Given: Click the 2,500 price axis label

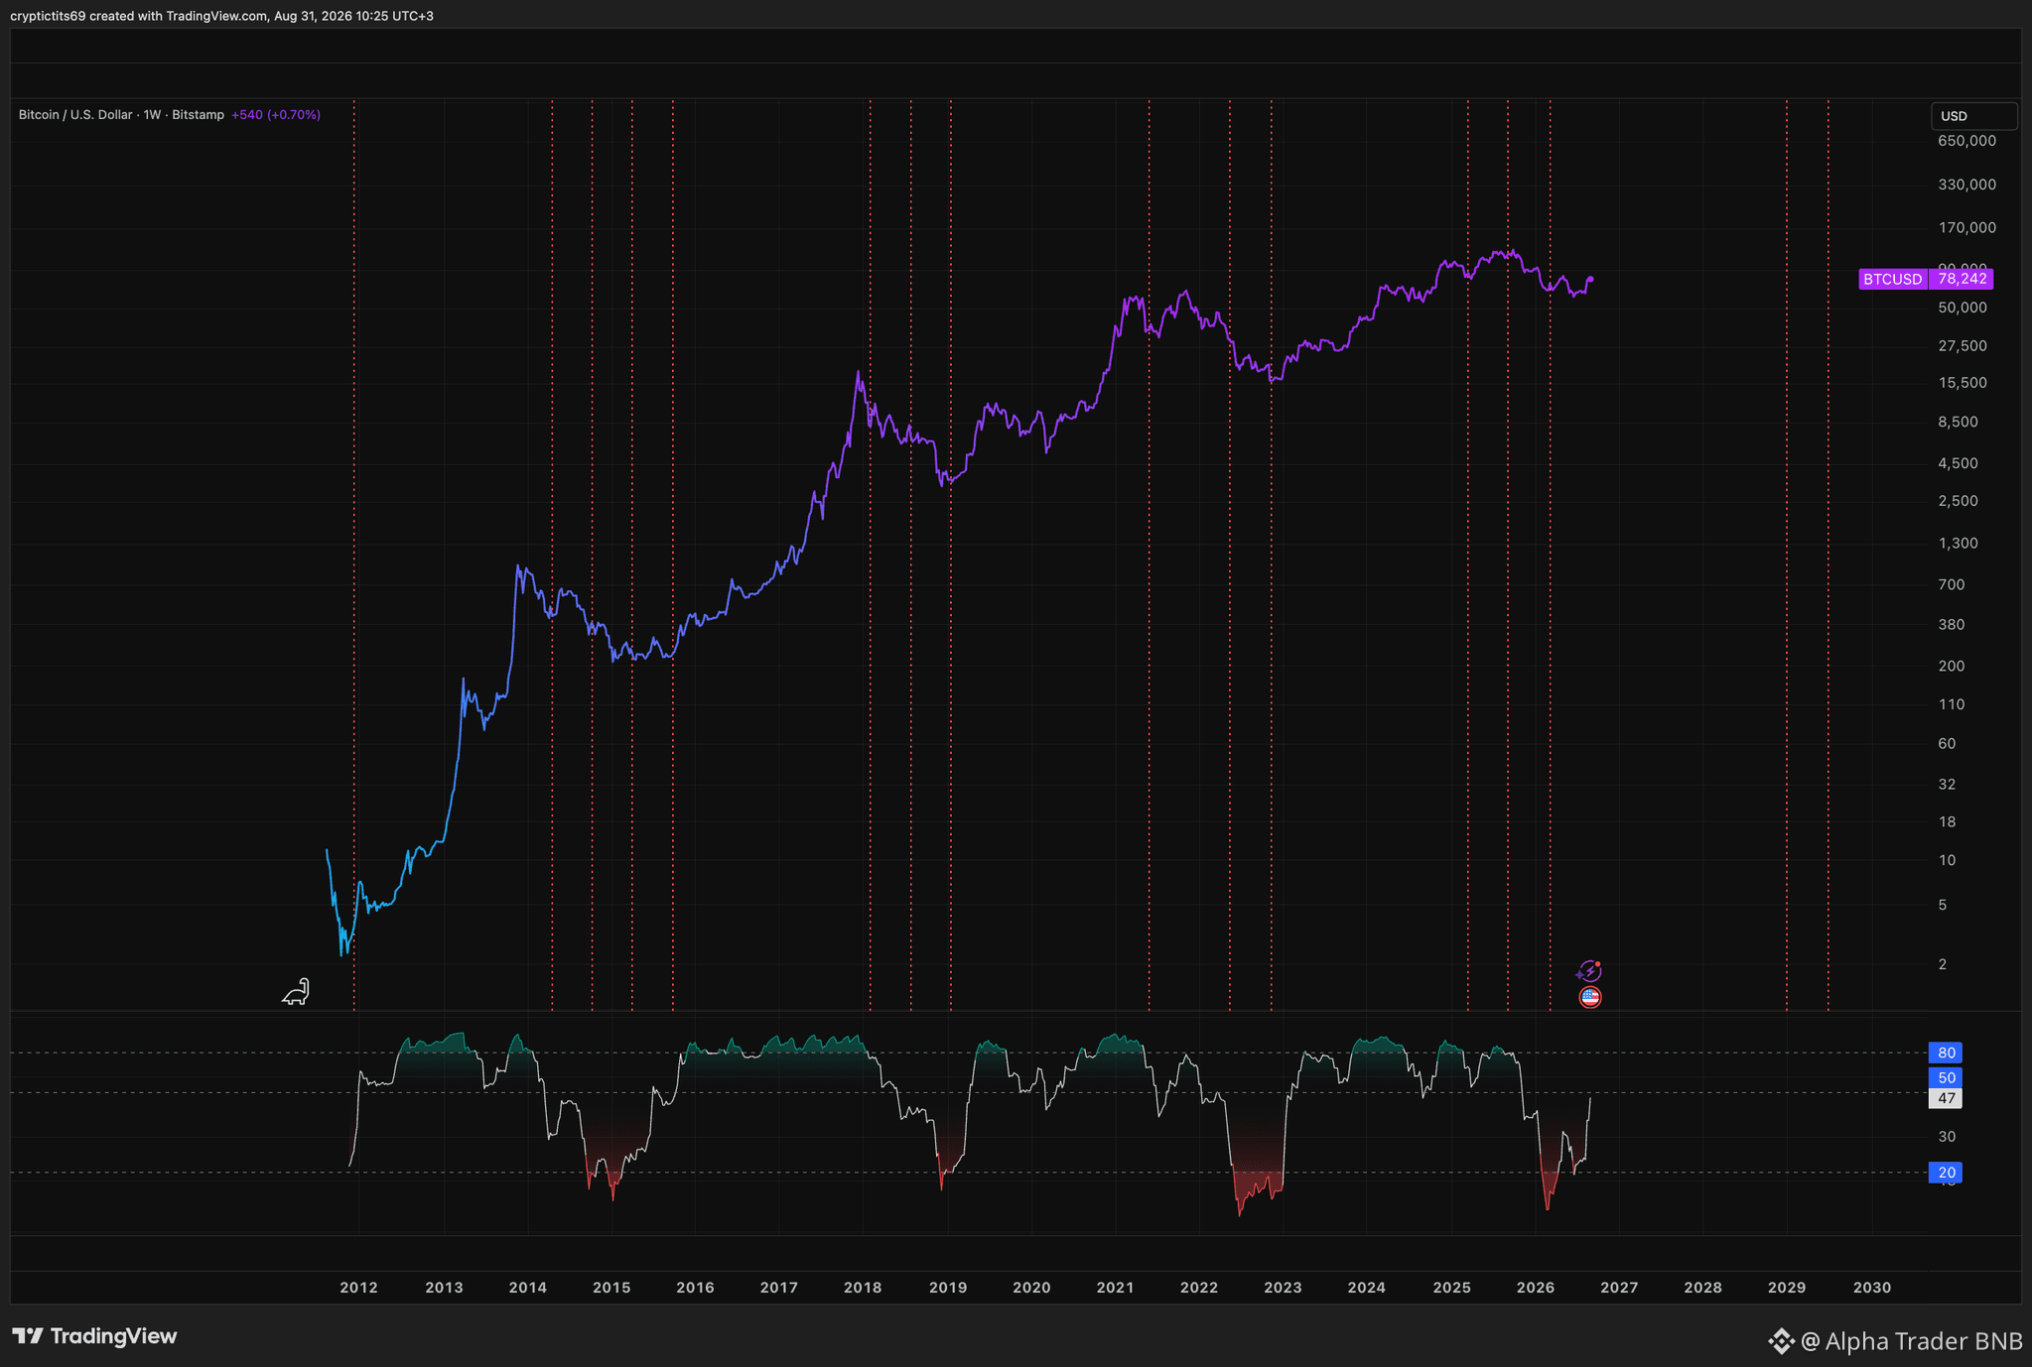Looking at the screenshot, I should 1959,501.
